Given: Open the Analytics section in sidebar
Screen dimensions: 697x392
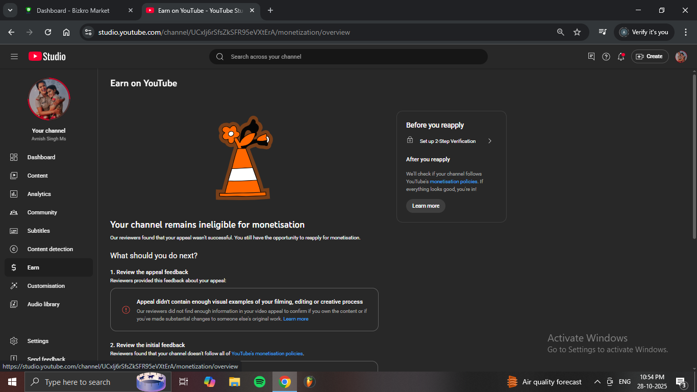Looking at the screenshot, I should (x=39, y=194).
